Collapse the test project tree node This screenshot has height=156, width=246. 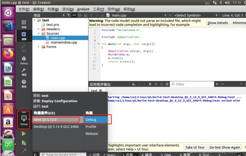(34, 20)
